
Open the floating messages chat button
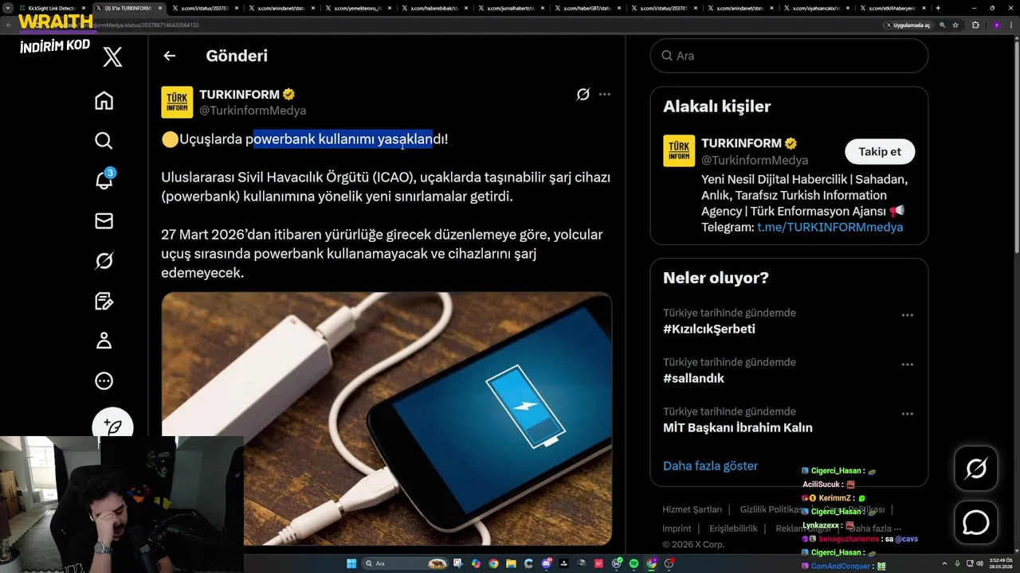pyautogui.click(x=976, y=523)
